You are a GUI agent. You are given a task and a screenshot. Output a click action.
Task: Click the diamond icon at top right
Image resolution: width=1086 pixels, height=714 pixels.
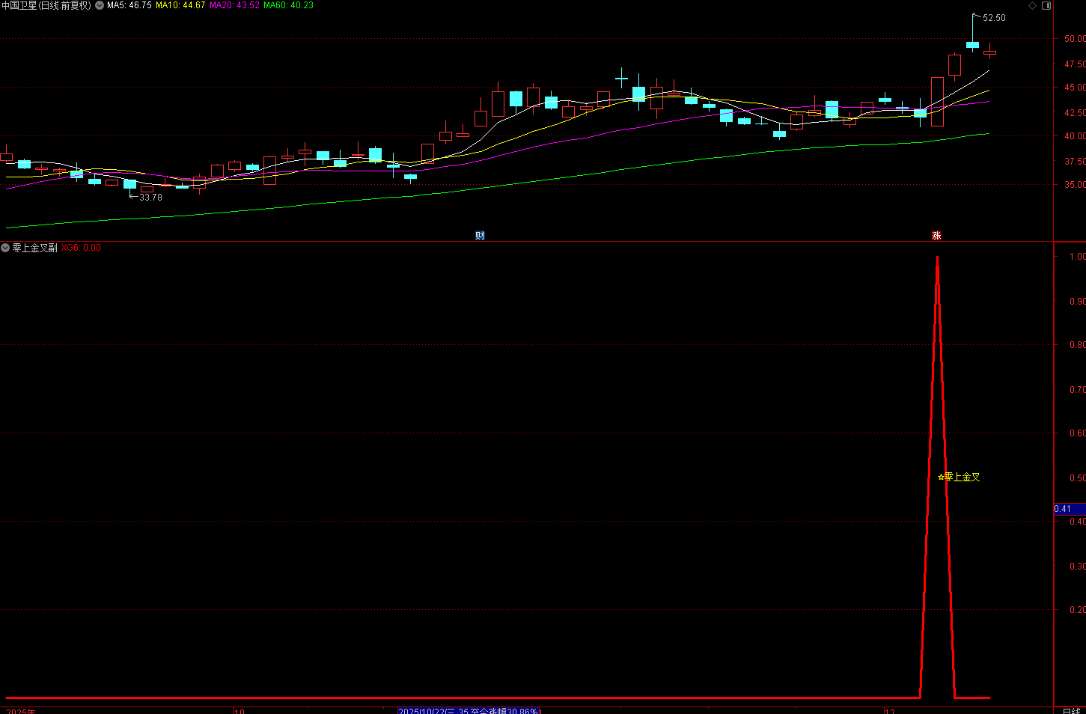[1033, 5]
